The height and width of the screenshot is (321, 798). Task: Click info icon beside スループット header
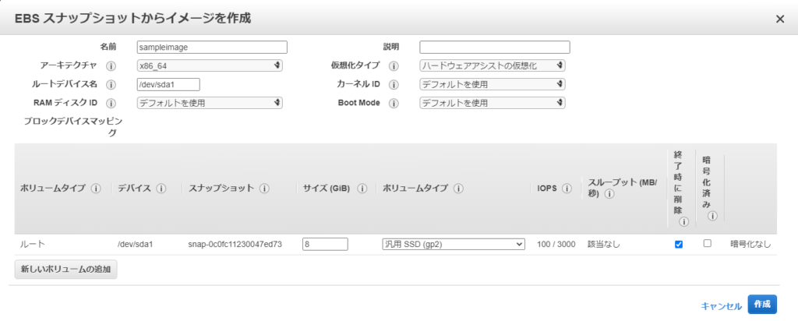(x=609, y=194)
